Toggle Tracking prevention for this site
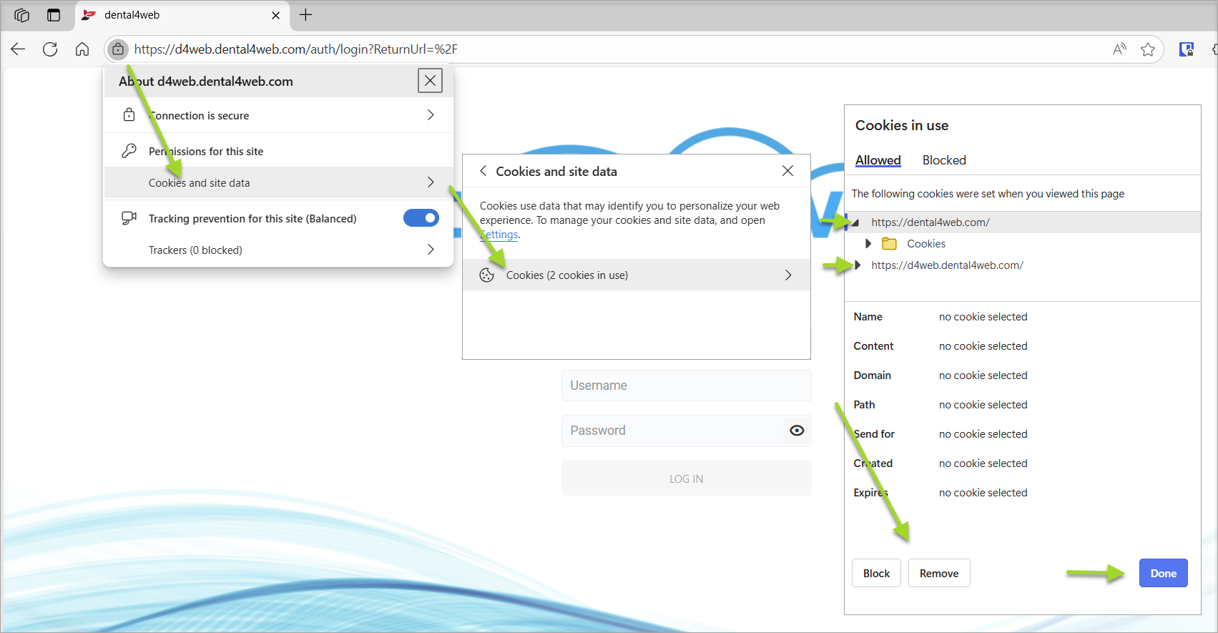This screenshot has height=633, width=1218. (421, 218)
